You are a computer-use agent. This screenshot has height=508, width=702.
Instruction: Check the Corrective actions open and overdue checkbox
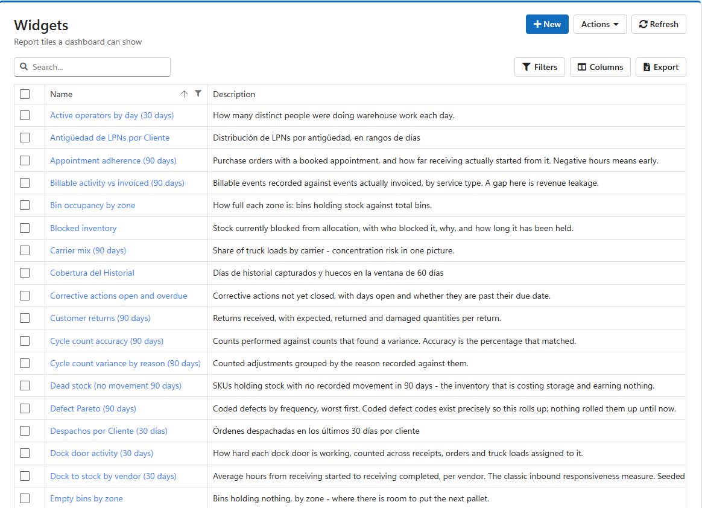[x=25, y=296]
